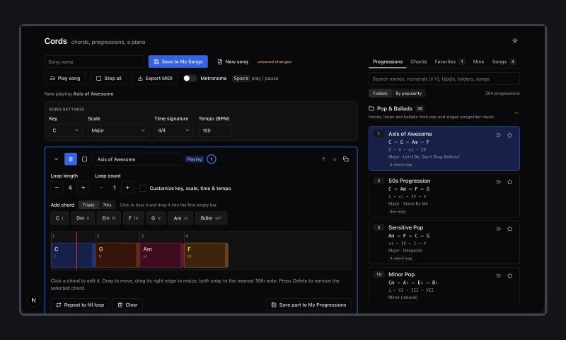Image resolution: width=566 pixels, height=340 pixels.
Task: Add the G V chord
Action: point(156,218)
